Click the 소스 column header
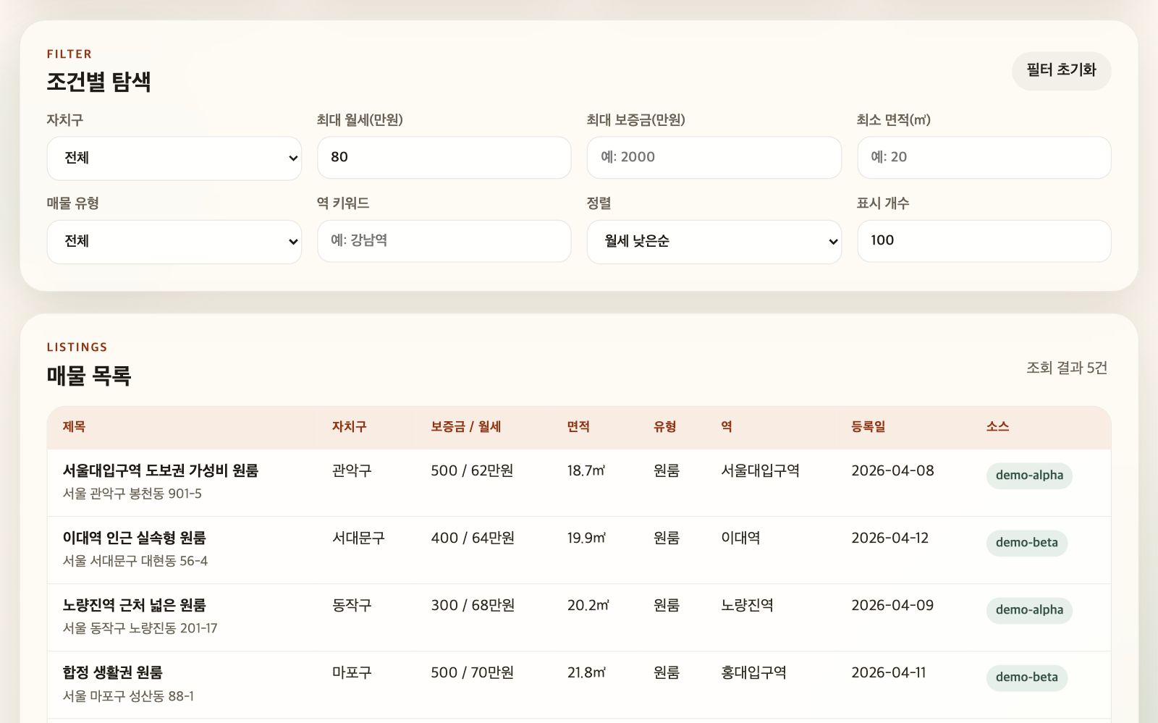This screenshot has height=723, width=1158. [997, 427]
